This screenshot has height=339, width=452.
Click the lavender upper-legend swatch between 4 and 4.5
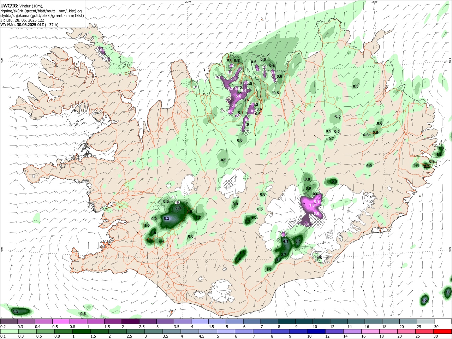pyautogui.click(x=200, y=321)
